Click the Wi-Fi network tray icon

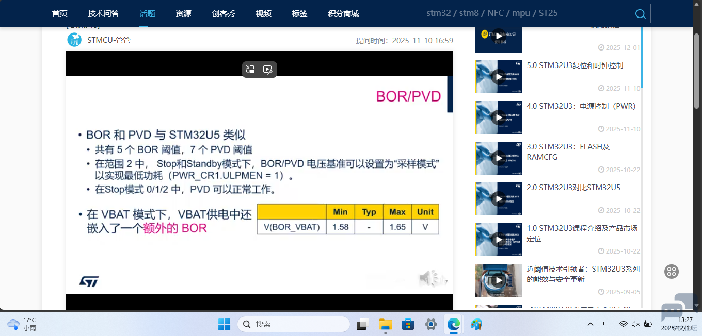tap(624, 324)
